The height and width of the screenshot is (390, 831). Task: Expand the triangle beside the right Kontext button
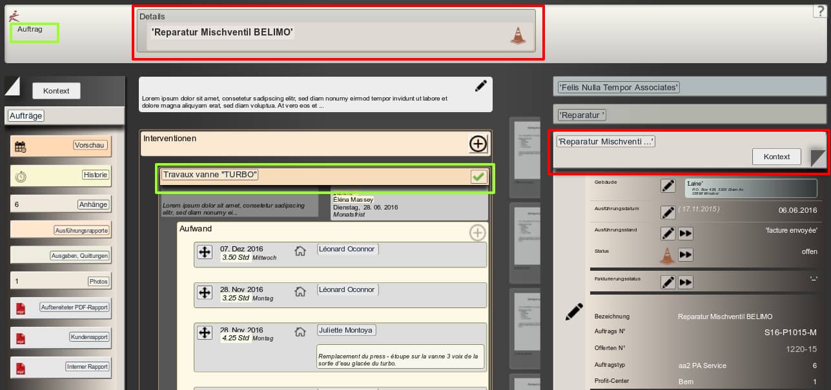pyautogui.click(x=818, y=157)
